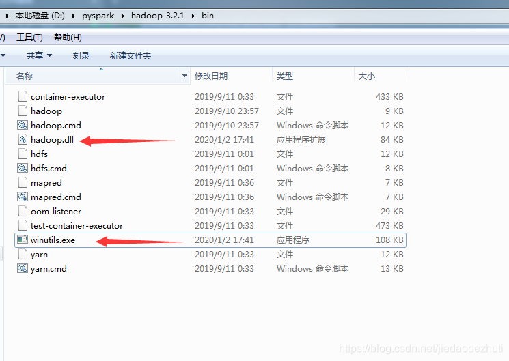Click the 84 KB size value
The height and width of the screenshot is (361, 509).
pyautogui.click(x=392, y=139)
